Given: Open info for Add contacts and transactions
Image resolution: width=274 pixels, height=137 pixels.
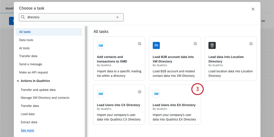Looking at the screenshot, I should [140, 44].
